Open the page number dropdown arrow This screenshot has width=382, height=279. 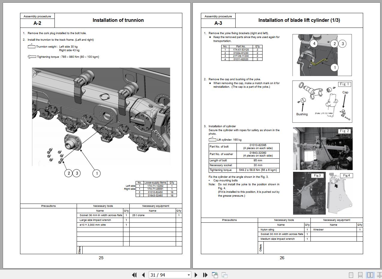coord(189,275)
